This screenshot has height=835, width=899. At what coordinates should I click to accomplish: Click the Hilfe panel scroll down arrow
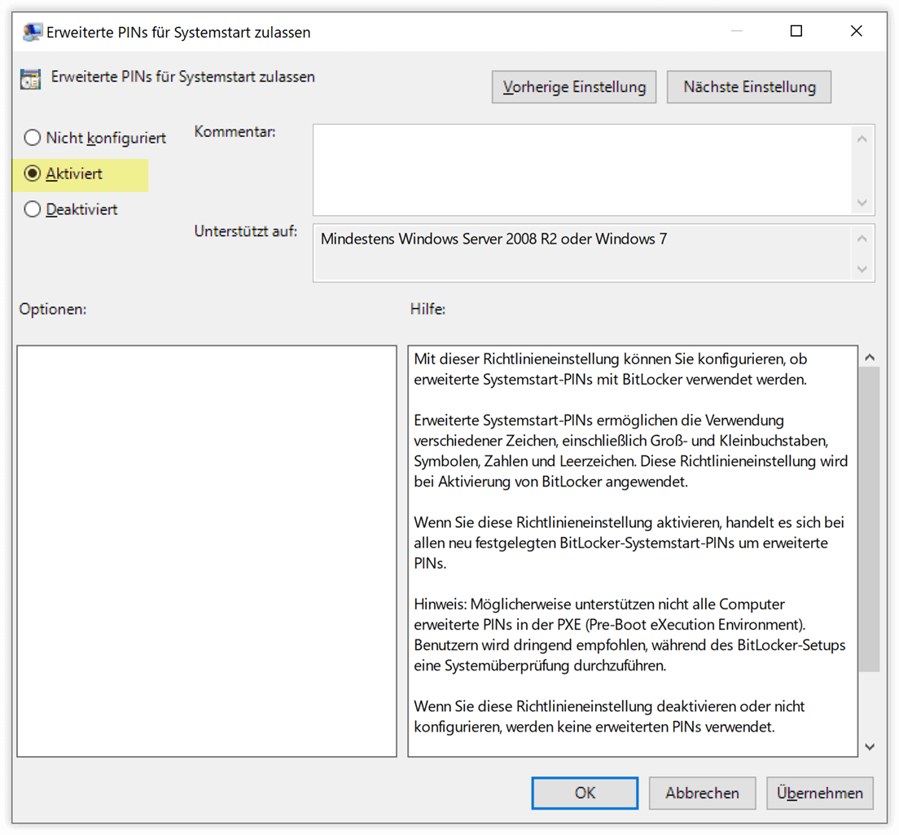click(869, 746)
